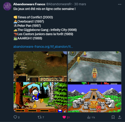
Task: View tweet analytics bar chart icon
Action: click(89, 117)
